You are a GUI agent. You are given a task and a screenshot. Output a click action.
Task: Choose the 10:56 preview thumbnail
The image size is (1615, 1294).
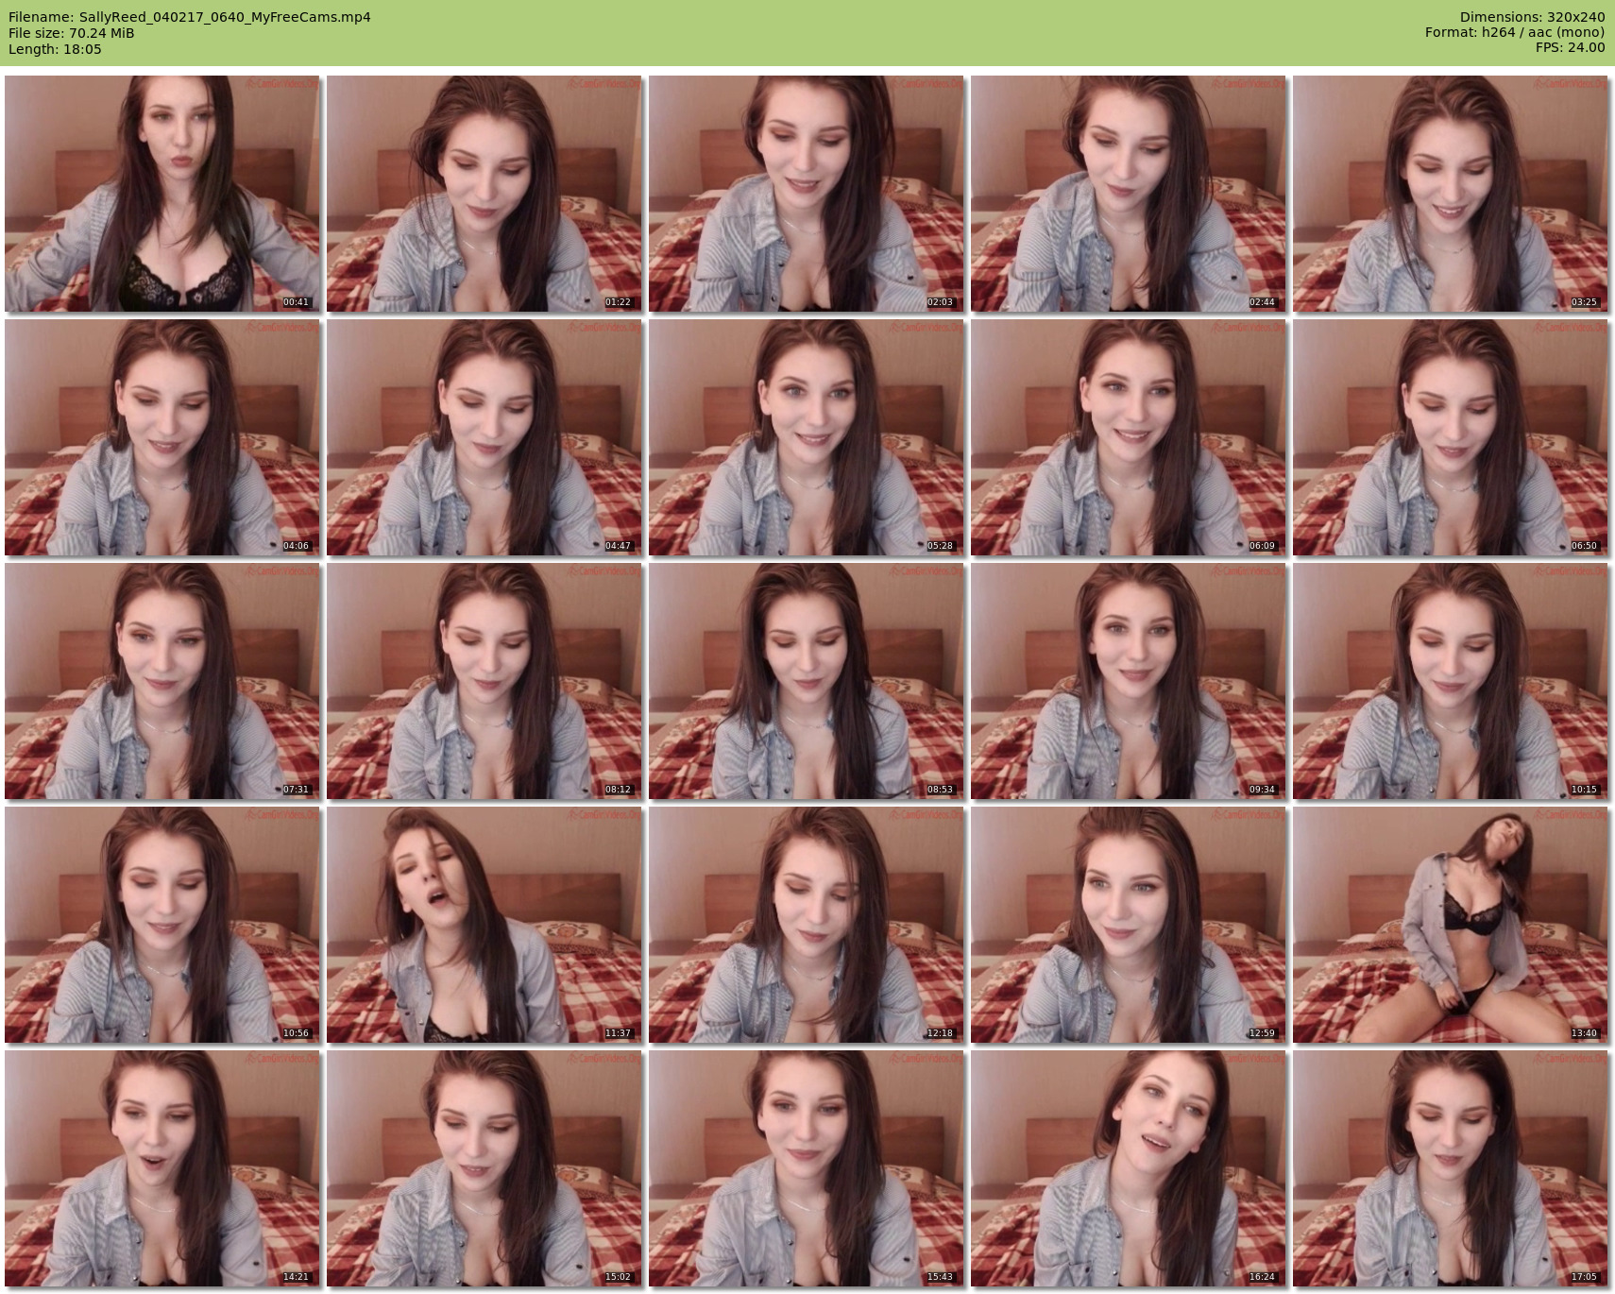coord(161,925)
